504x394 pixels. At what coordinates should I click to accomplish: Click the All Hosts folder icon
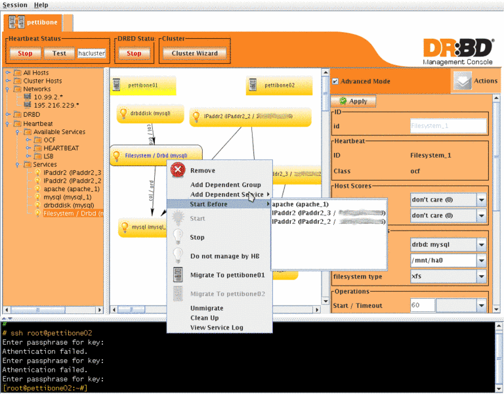[17, 72]
